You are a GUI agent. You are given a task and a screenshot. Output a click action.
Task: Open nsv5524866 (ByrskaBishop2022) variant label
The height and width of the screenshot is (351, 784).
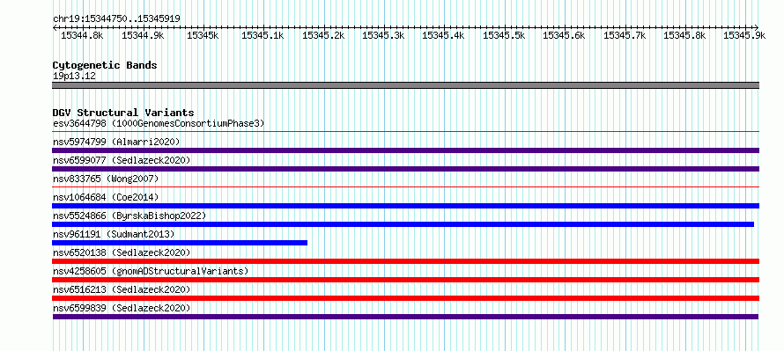(129, 216)
